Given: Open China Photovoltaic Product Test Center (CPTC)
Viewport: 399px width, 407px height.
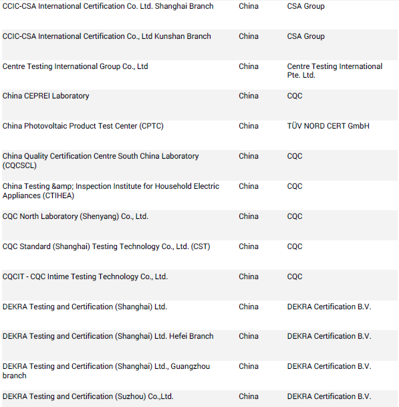Looking at the screenshot, I should tap(83, 126).
